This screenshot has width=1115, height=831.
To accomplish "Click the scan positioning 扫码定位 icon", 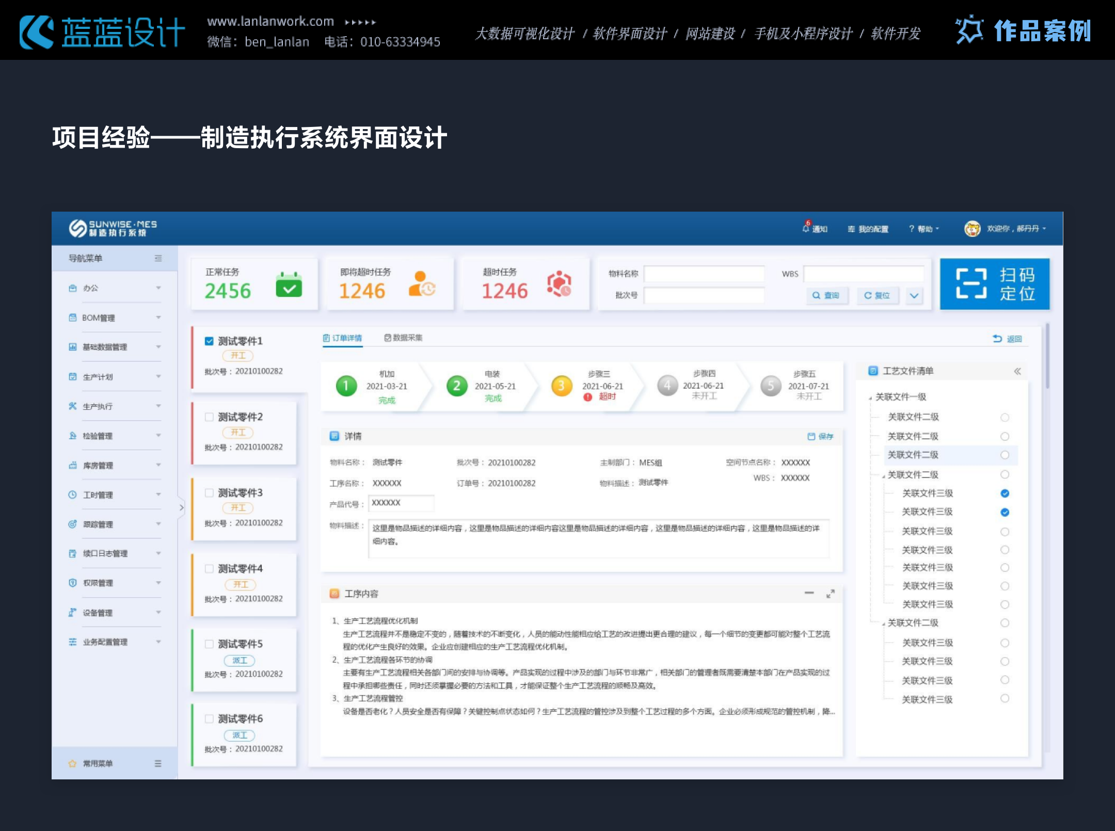I will [x=971, y=283].
